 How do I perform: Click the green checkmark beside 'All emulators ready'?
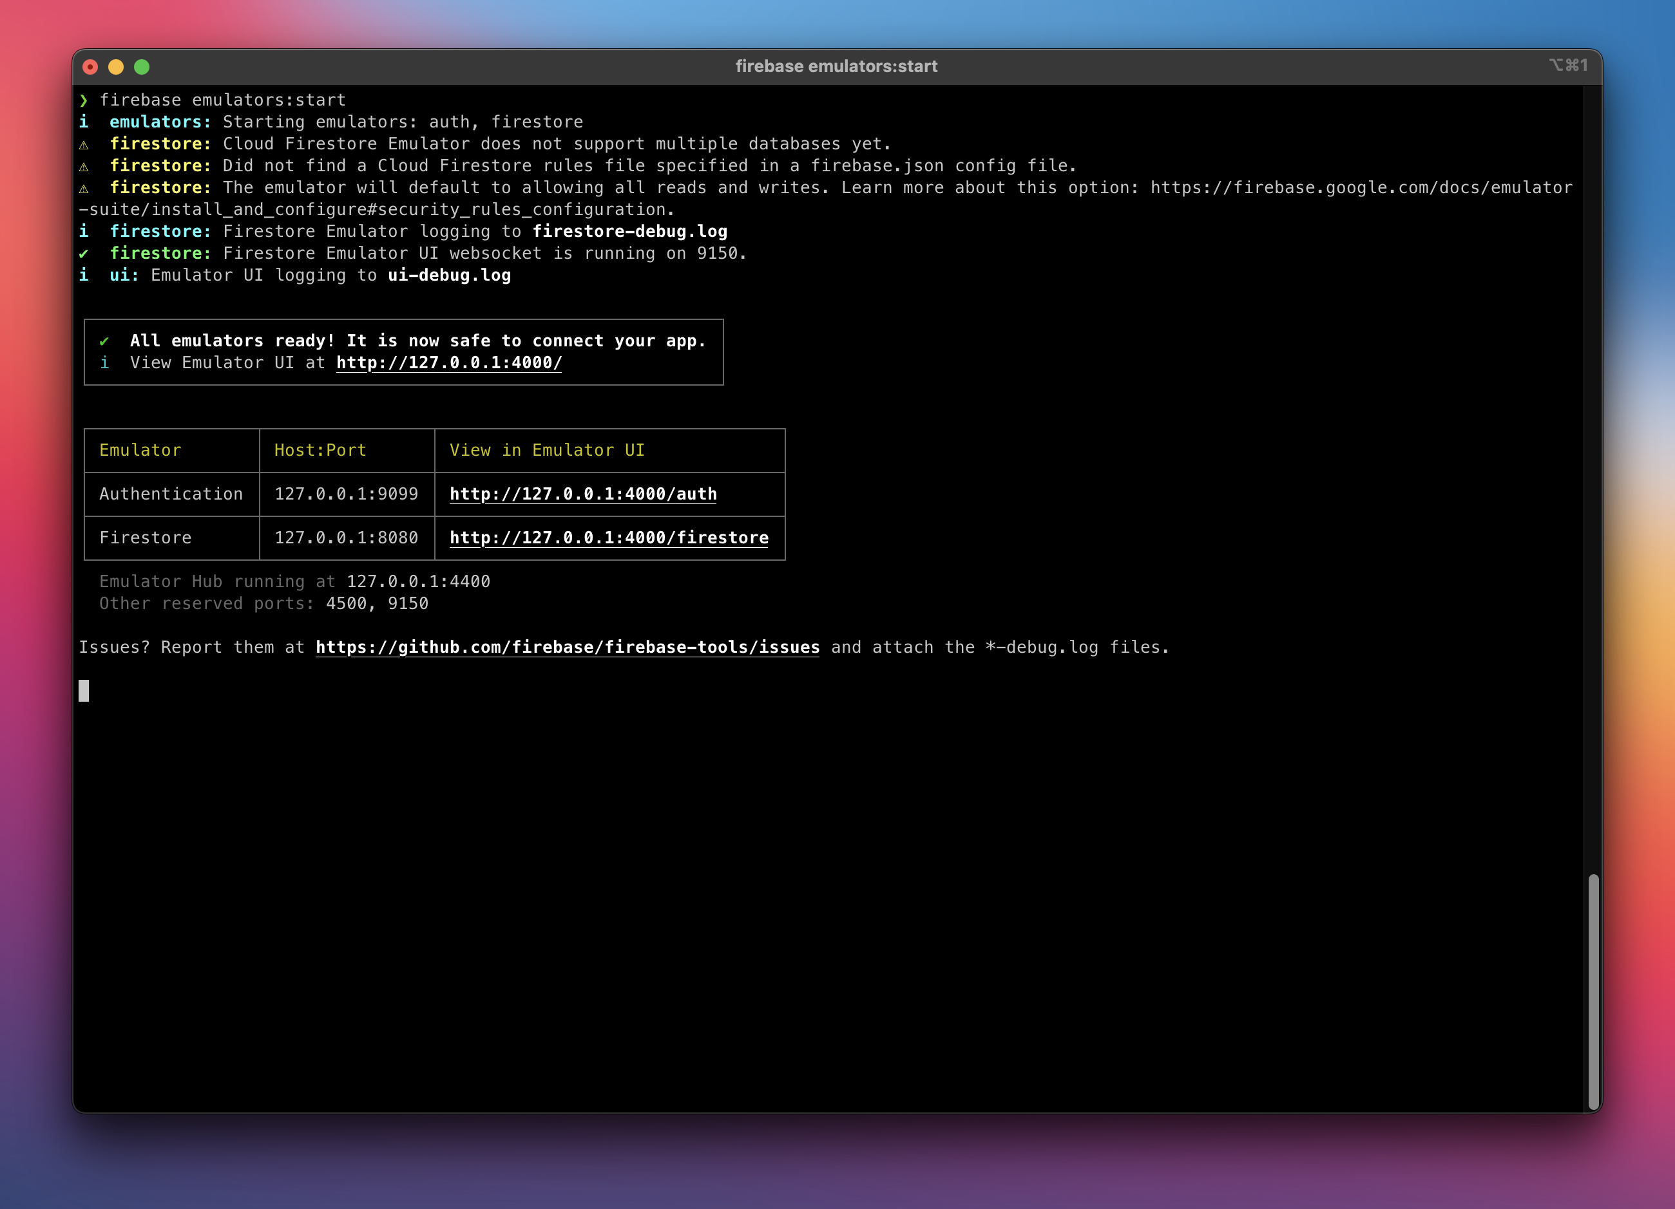(x=104, y=341)
